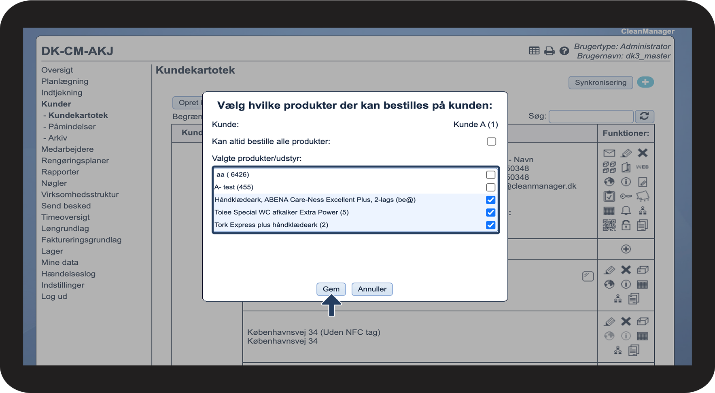Screen dimensions: 715x393
Task: Click the QR code icon under Funktioner
Action: tap(609, 225)
